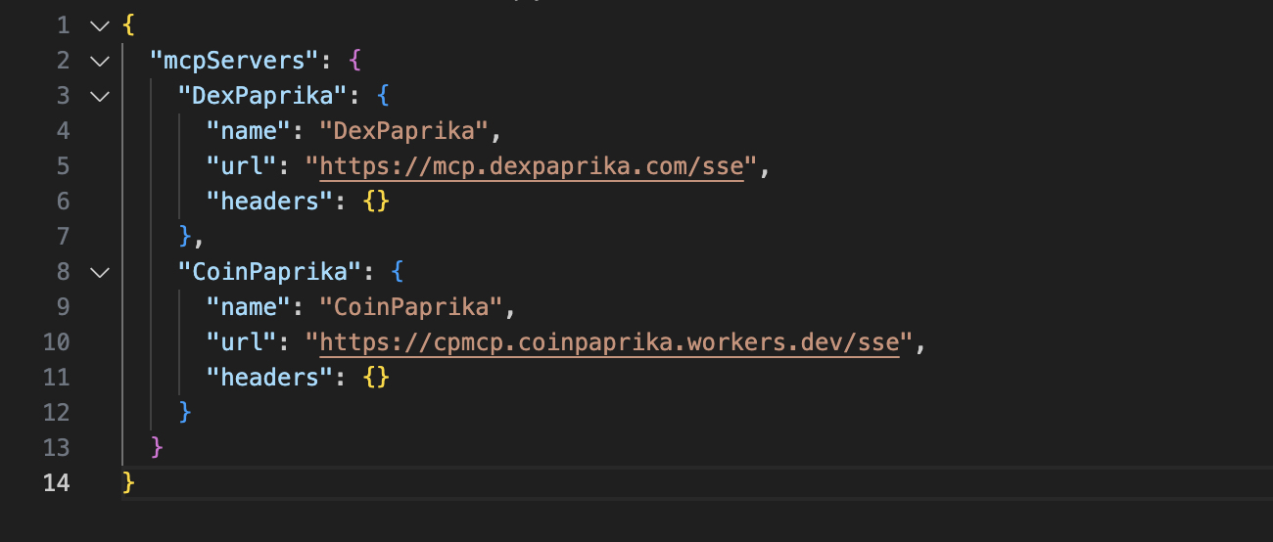This screenshot has height=542, width=1273.
Task: Click the "url" key on line 10
Action: [x=242, y=342]
